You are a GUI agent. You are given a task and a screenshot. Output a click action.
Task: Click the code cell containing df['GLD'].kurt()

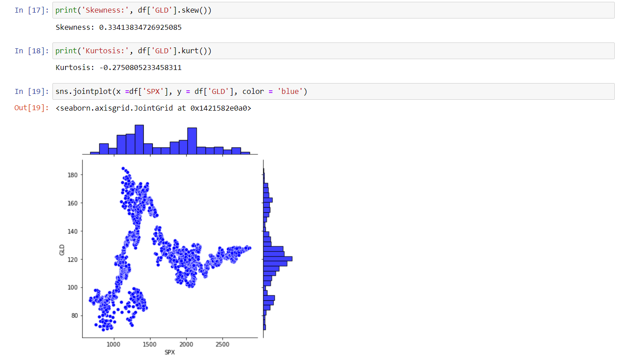(333, 51)
